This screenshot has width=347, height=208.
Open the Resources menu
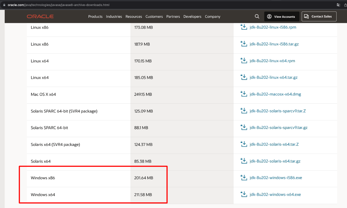(x=134, y=16)
